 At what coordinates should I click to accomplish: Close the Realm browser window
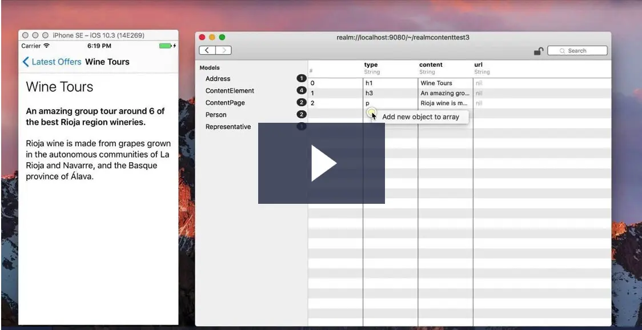[202, 37]
